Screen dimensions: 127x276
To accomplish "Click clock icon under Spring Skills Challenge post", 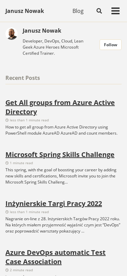I will (x=7, y=163).
